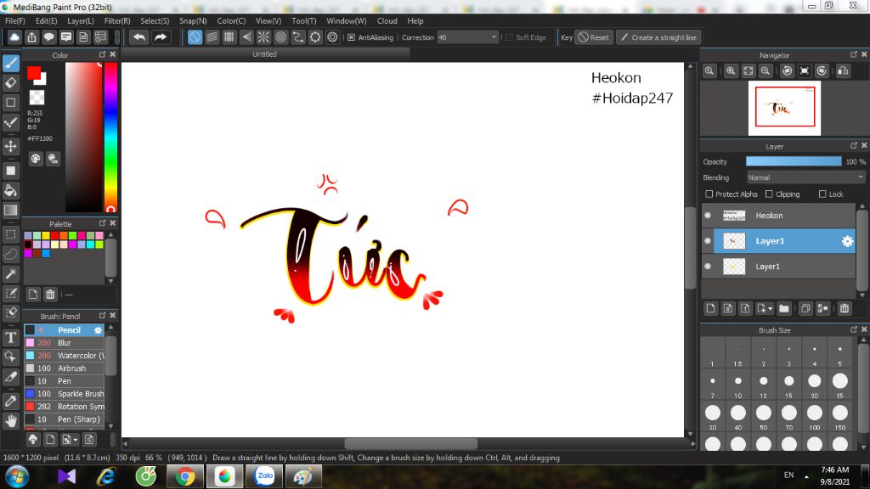Select the Watercolor brush

64,356
